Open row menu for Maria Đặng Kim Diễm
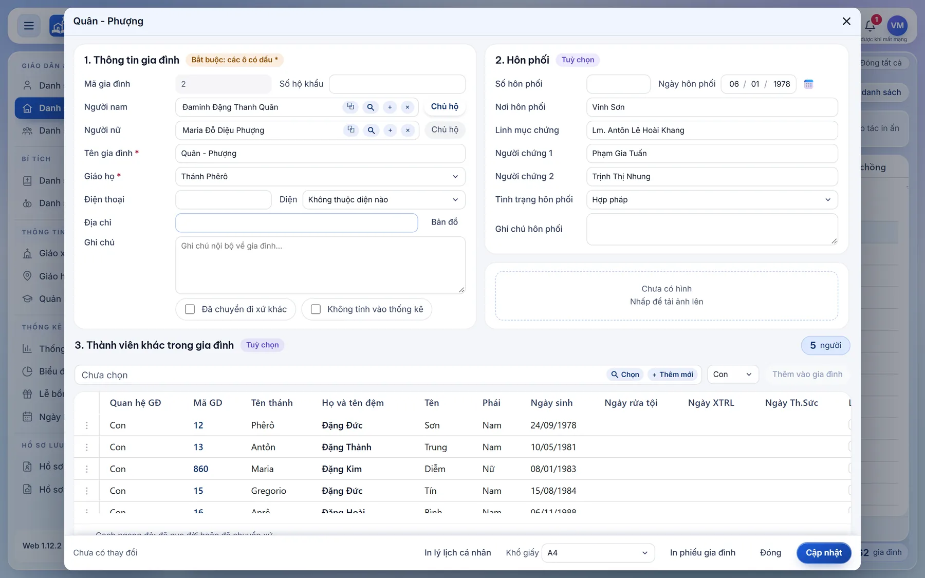925x578 pixels. (x=87, y=469)
